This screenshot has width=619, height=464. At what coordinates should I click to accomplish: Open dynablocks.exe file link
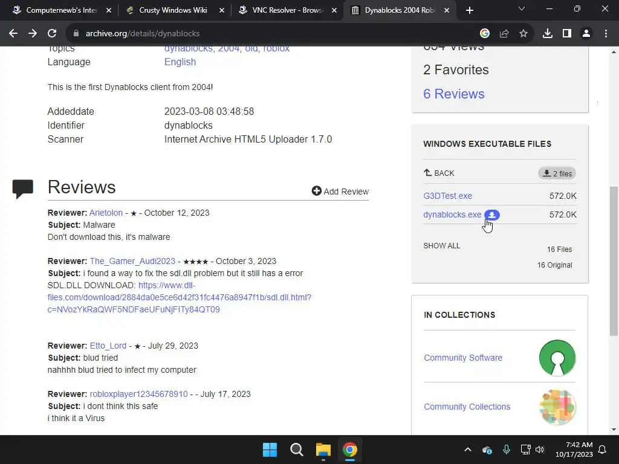click(452, 214)
